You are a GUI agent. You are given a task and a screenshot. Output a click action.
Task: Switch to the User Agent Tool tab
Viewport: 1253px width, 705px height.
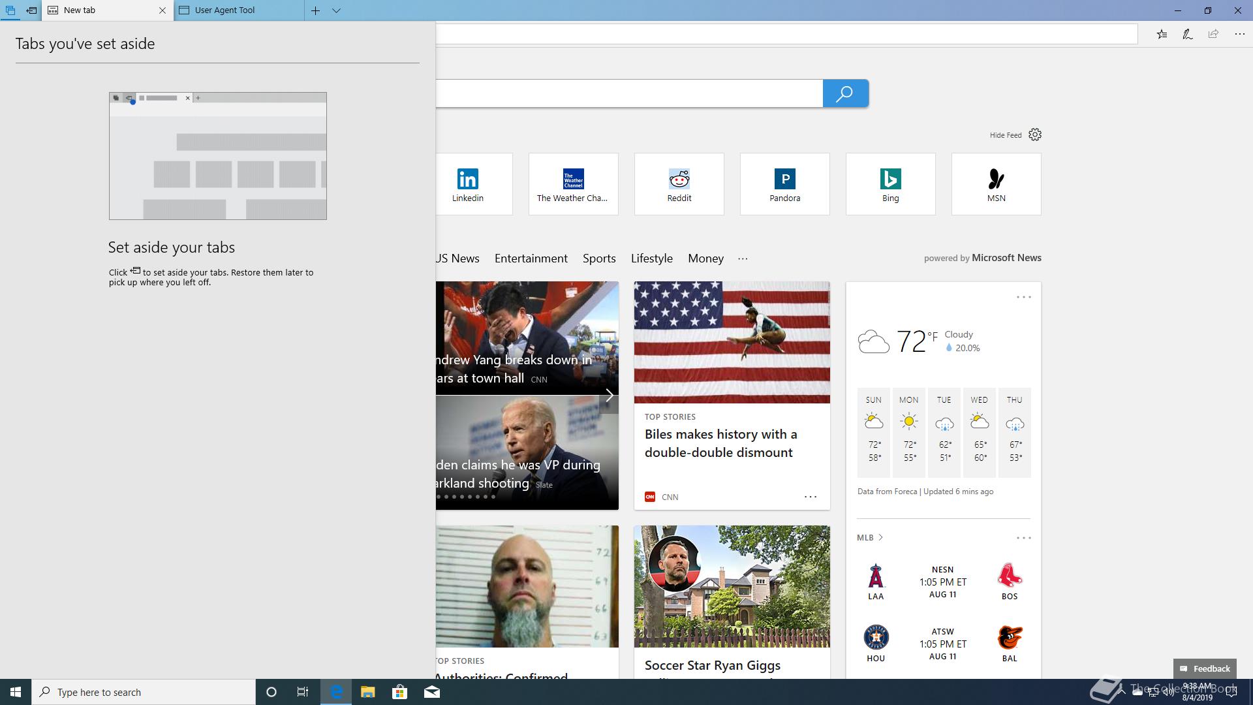tap(239, 10)
